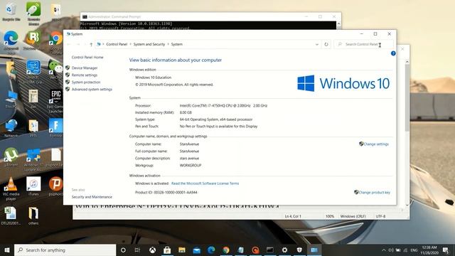Viewport: 455px width, 256px height.
Task: Open Epic Games Launcher desktop icon
Action: click(x=55, y=101)
